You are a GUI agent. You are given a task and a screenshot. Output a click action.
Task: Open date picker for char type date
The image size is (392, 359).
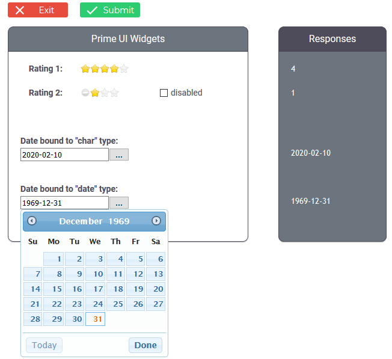pyautogui.click(x=119, y=155)
